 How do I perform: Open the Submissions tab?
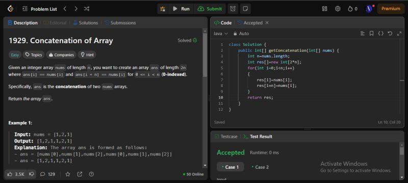click(x=120, y=23)
